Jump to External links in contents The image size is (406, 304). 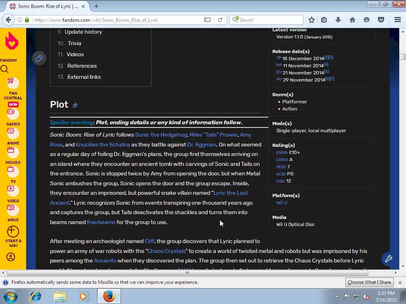84,77
